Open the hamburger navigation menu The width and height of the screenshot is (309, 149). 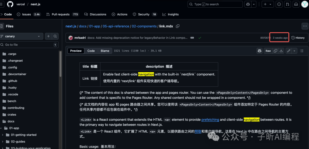coord(1,4)
